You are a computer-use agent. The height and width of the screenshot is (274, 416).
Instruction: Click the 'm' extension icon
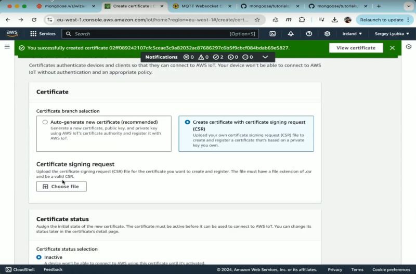pyautogui.click(x=289, y=20)
